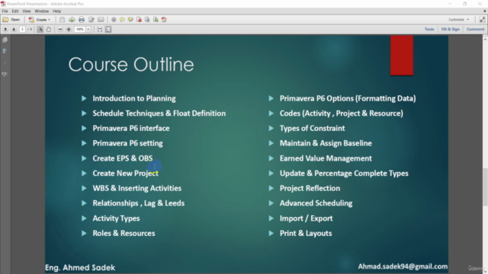Click the Save file icon
The width and height of the screenshot is (488, 274).
point(63,20)
